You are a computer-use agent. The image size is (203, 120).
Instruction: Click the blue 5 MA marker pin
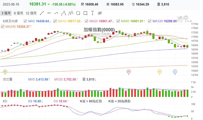[x=175, y=72]
